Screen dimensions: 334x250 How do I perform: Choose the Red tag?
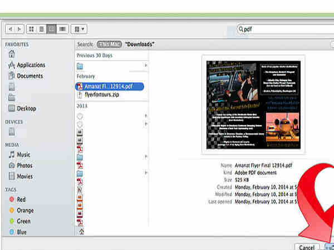tap(21, 199)
